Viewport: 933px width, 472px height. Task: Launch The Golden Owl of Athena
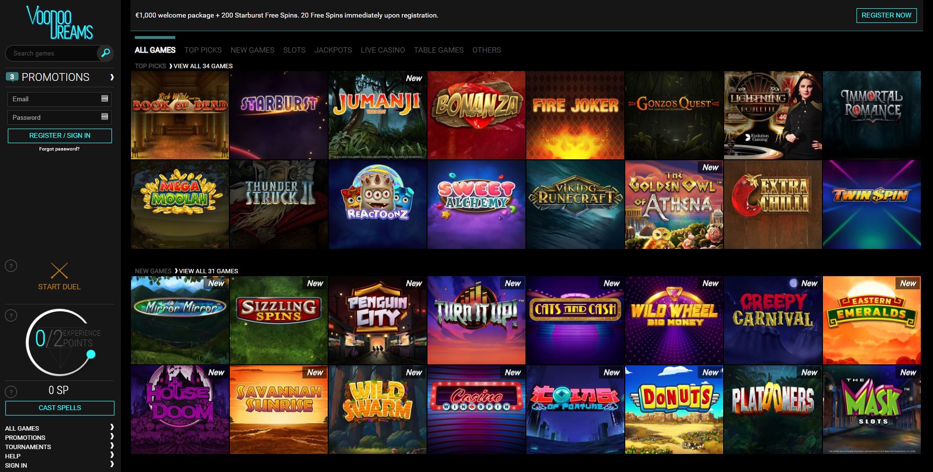pyautogui.click(x=674, y=205)
